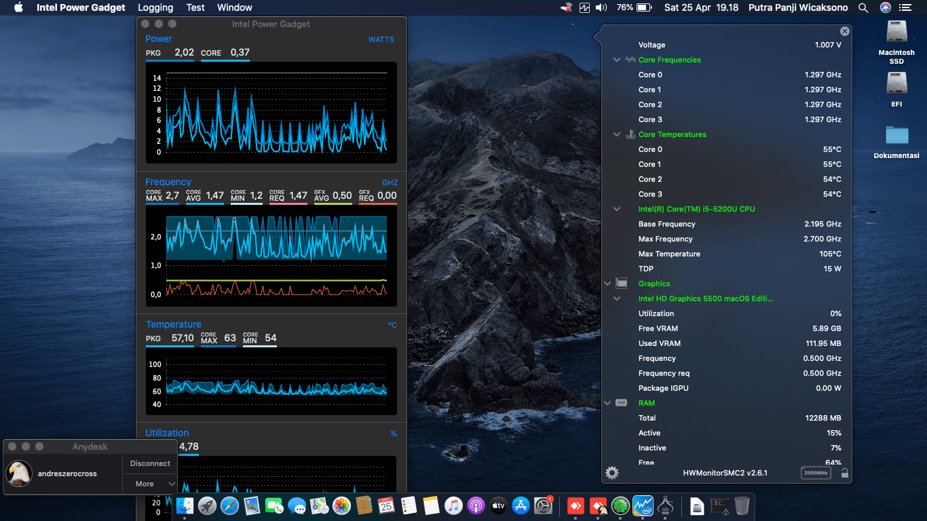The height and width of the screenshot is (521, 927).
Task: Open System Preferences from the dock
Action: [x=543, y=505]
